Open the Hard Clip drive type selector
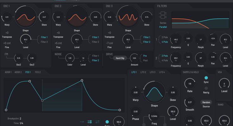This screenshot has width=233, height=126. click(120, 58)
